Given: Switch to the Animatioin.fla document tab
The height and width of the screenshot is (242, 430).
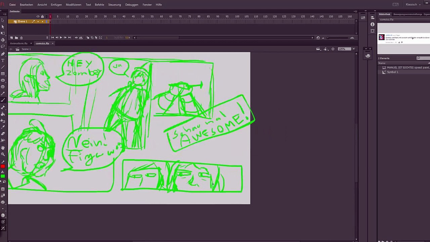Looking at the screenshot, I should point(19,43).
